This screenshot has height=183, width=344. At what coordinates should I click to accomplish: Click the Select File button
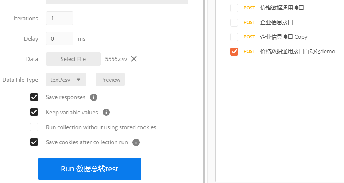[73, 59]
